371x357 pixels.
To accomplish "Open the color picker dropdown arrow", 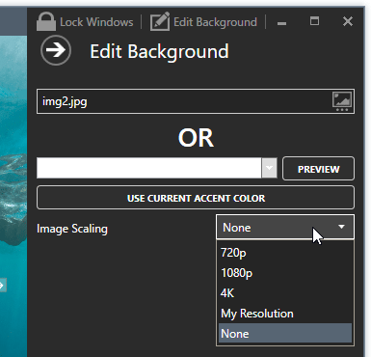I will [x=269, y=168].
